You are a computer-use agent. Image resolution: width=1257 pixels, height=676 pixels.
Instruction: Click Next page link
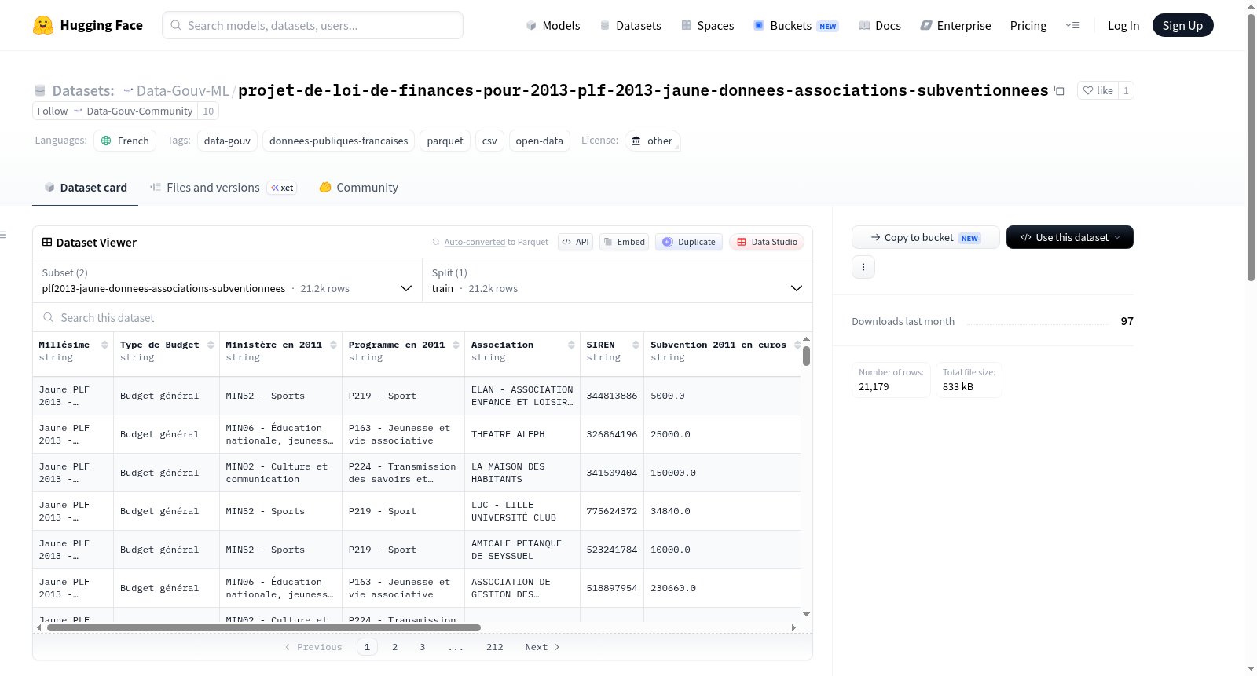point(542,647)
